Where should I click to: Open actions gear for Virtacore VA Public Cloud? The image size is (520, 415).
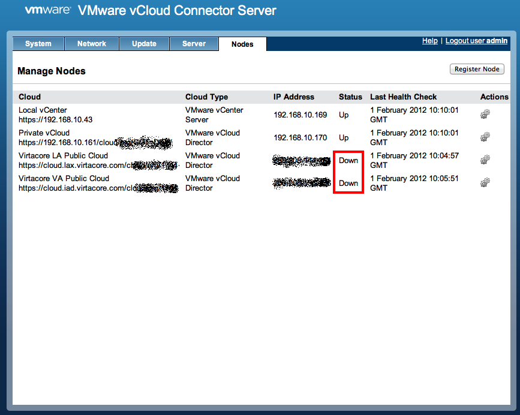coord(485,182)
